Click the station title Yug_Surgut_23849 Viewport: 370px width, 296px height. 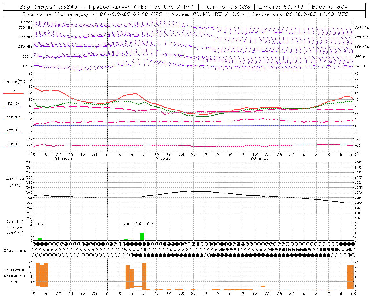49,7
